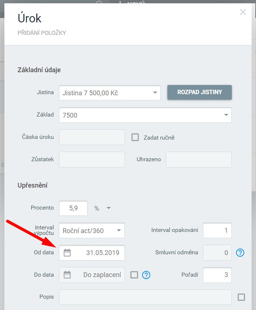Image resolution: width=256 pixels, height=310 pixels.
Task: Expand the Jistina dropdown
Action: click(155, 93)
